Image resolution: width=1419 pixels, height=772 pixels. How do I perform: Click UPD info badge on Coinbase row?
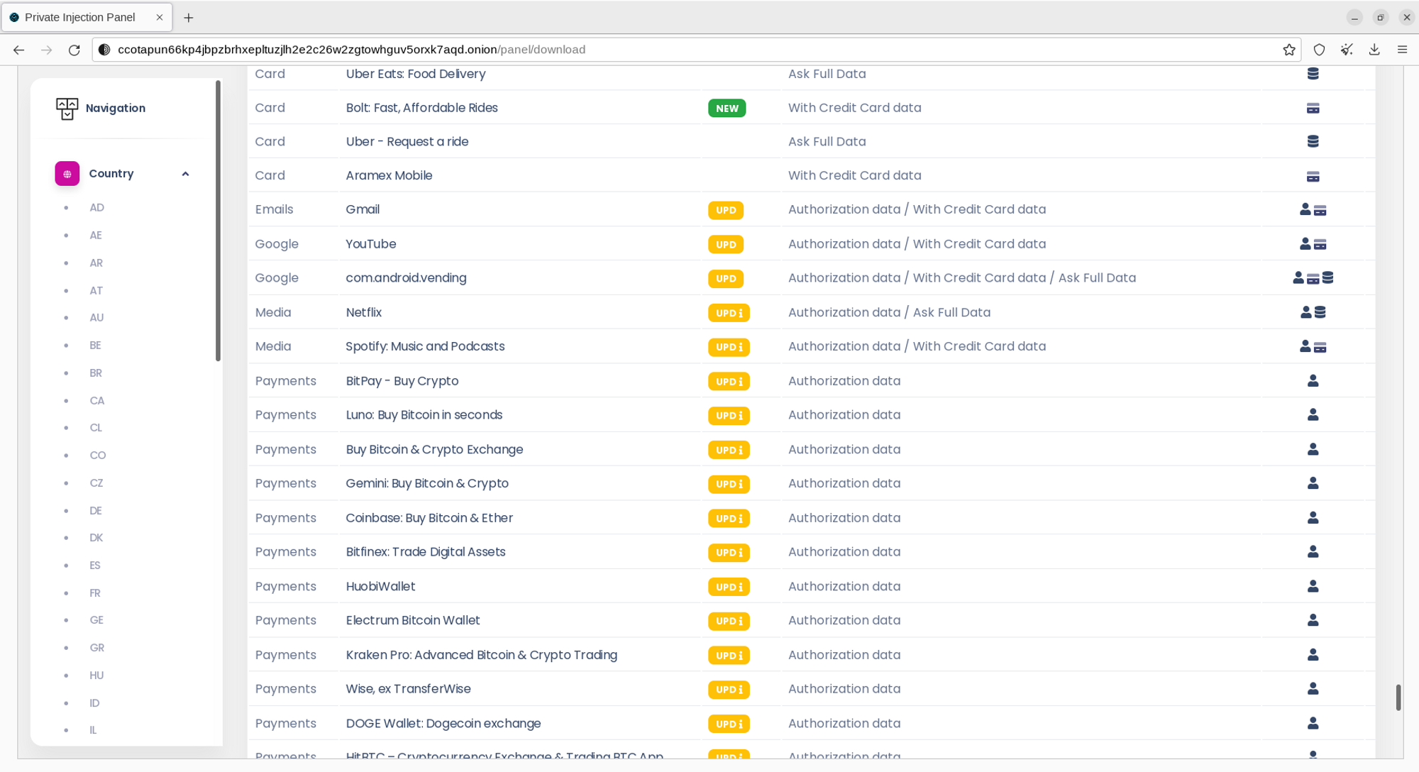pos(729,519)
